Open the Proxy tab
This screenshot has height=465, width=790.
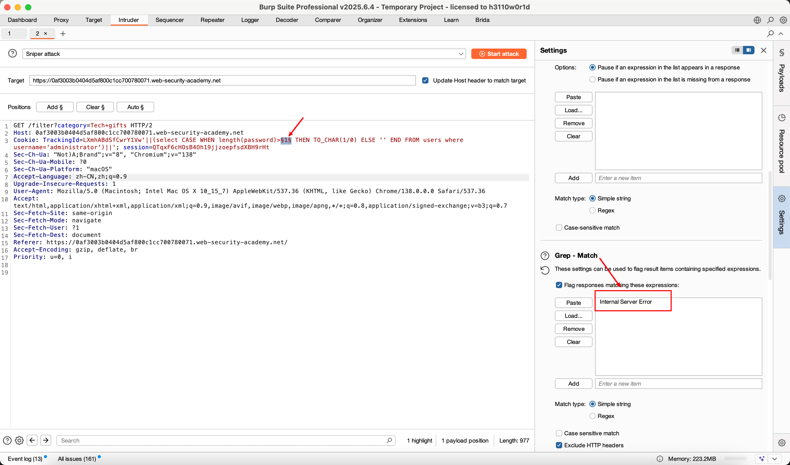[61, 20]
